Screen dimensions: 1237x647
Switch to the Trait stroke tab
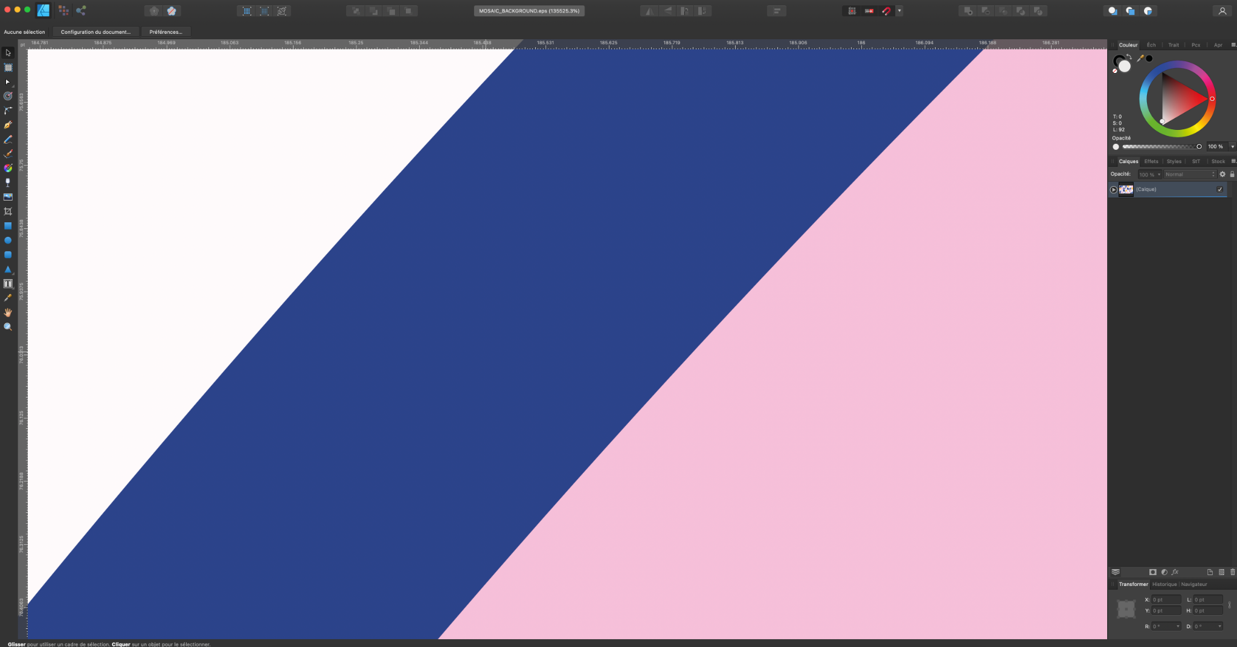point(1174,45)
